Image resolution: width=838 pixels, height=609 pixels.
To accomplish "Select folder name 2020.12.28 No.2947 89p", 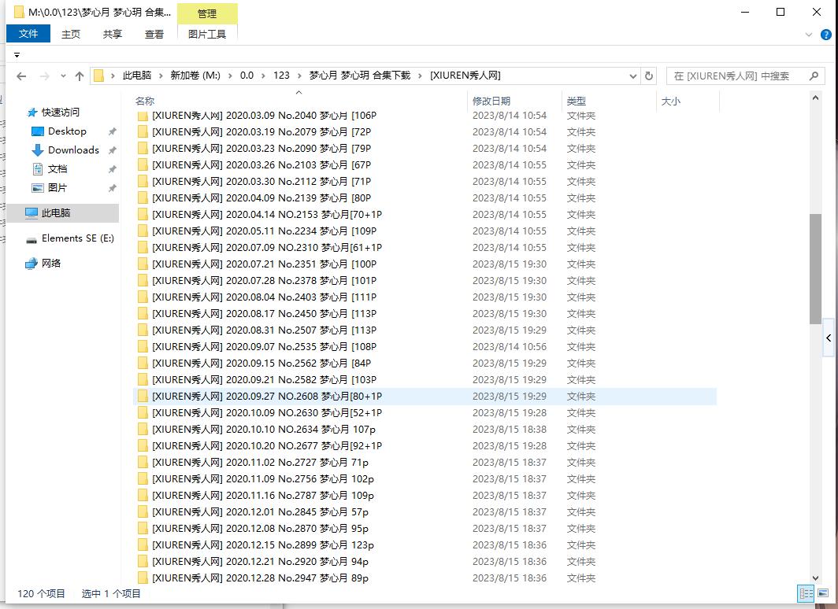I will (260, 578).
